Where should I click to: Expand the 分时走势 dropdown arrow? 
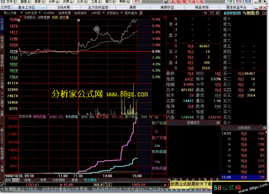(x=40, y=13)
